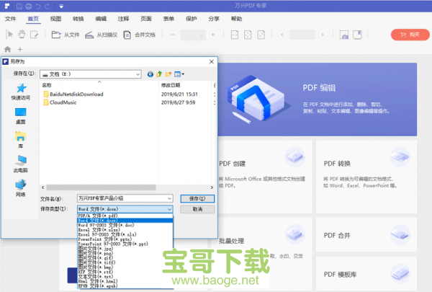
Task: Open the 文件 menu
Action: tap(11, 19)
